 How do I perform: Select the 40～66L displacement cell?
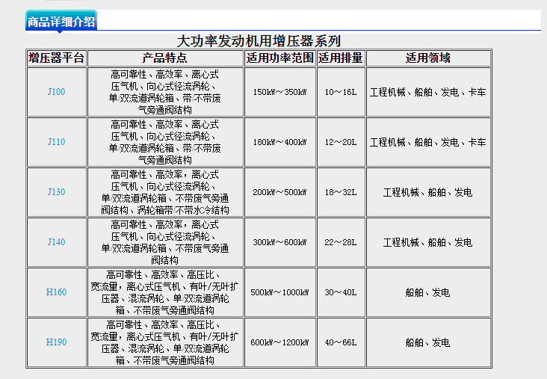341,342
